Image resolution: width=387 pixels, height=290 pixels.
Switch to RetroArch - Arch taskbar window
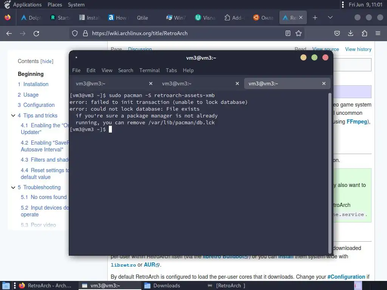coord(46,285)
